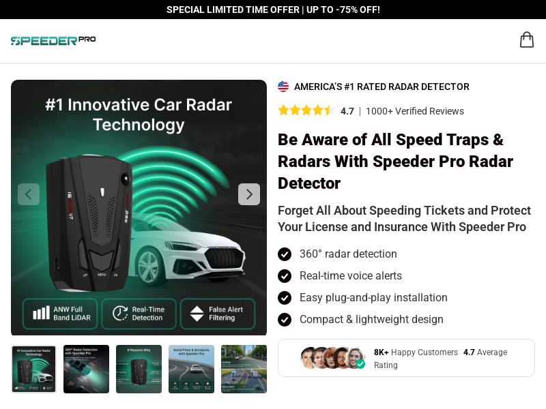Click the special limited time offer banner
Image resolution: width=546 pixels, height=409 pixels.
[x=273, y=10]
